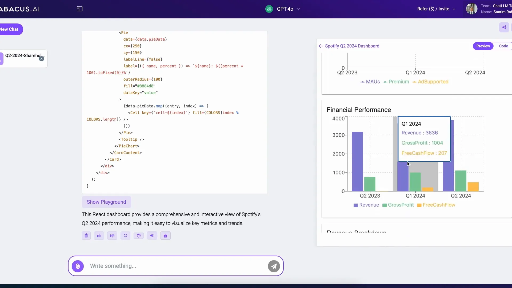Remove the Q2-2024-Sharehol attachment
Image resolution: width=512 pixels, height=288 pixels.
[x=42, y=59]
